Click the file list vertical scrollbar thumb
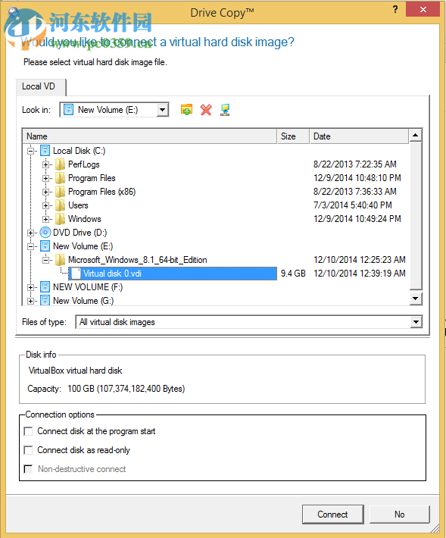Image resolution: width=446 pixels, height=538 pixels. tap(416, 216)
